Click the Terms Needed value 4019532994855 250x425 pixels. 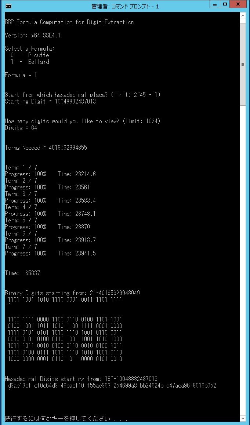[x=68, y=148]
